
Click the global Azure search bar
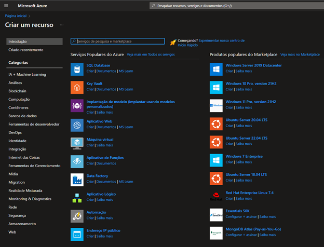point(237,6)
